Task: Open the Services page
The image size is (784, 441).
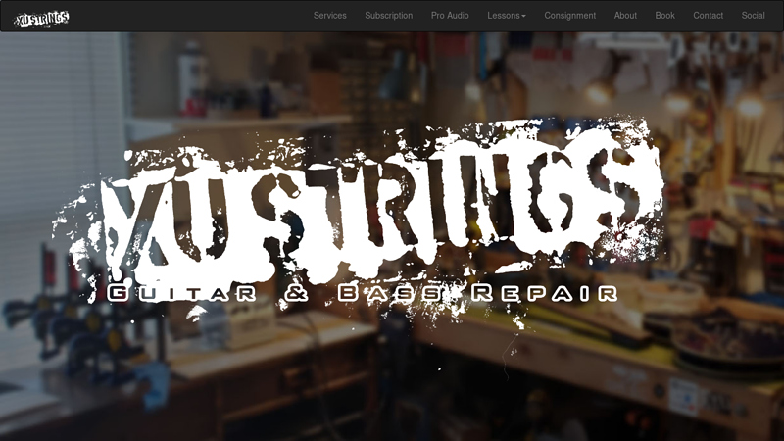Action: pos(329,16)
